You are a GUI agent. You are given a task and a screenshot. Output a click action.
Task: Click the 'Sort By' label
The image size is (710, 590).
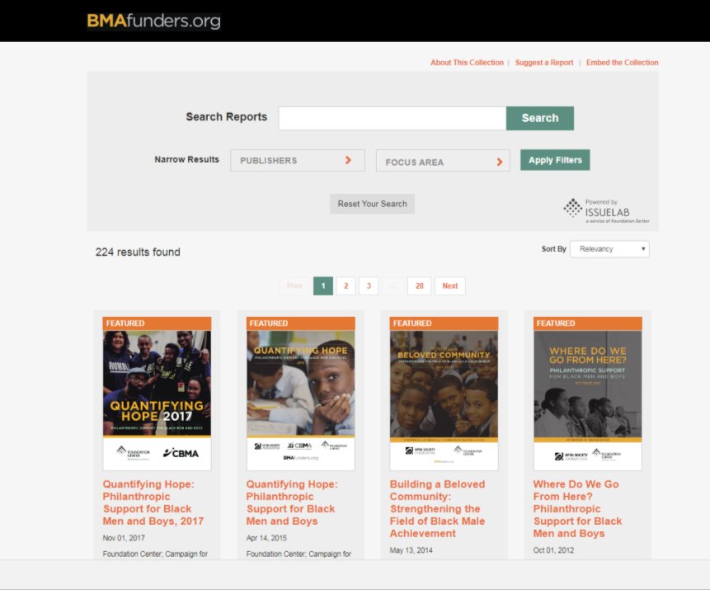[554, 248]
